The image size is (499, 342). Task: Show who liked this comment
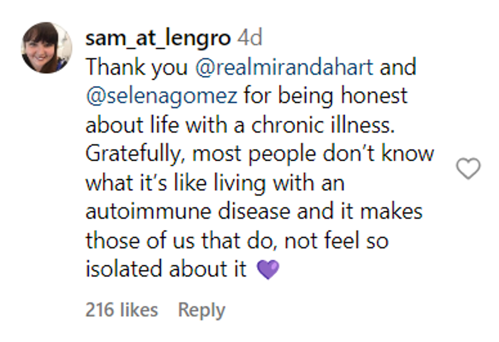tap(122, 310)
